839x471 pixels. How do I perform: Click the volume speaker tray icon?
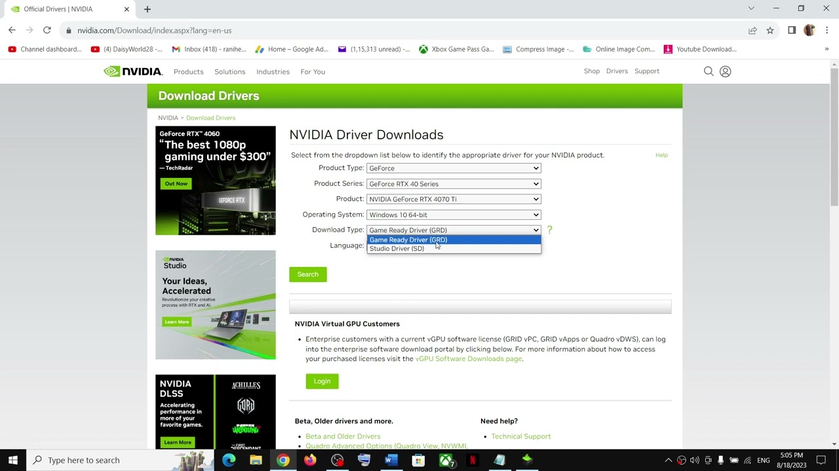(694, 460)
